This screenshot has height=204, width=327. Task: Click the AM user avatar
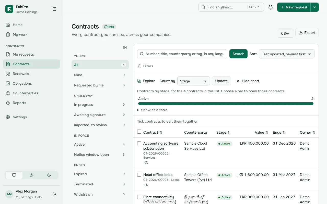click(9, 194)
